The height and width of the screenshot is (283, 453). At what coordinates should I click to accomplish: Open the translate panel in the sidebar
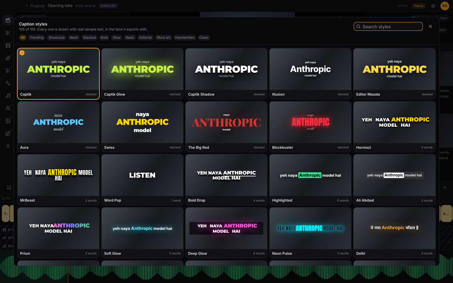click(8, 83)
